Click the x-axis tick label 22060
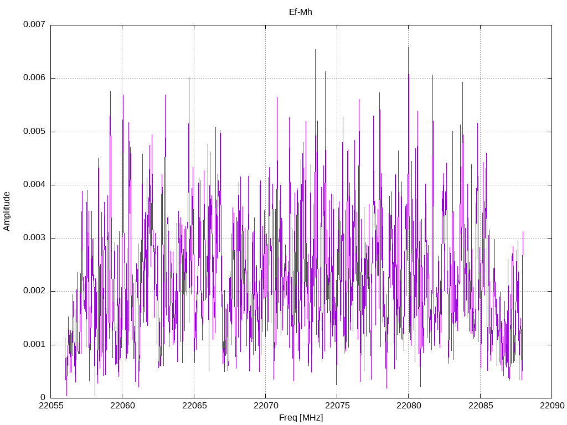Image resolution: width=567 pixels, height=425 pixels. coord(122,406)
